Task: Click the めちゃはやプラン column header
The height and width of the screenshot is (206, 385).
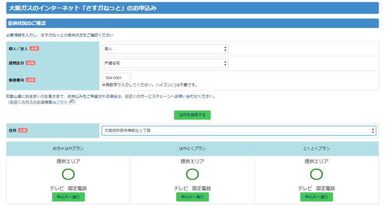Action: (x=68, y=149)
